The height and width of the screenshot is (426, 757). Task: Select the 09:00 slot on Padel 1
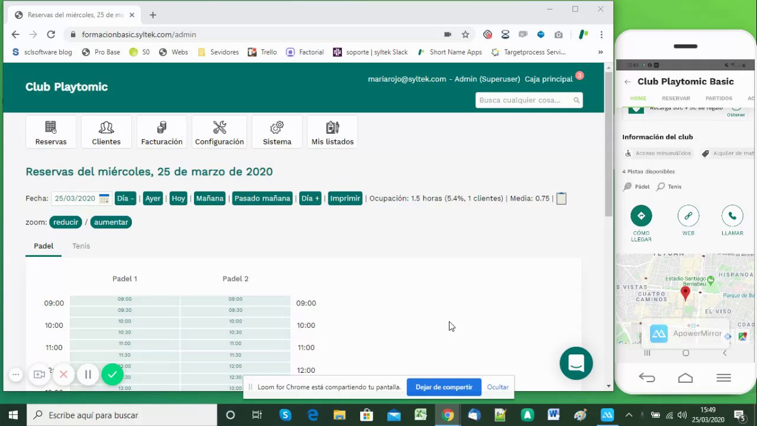click(125, 300)
